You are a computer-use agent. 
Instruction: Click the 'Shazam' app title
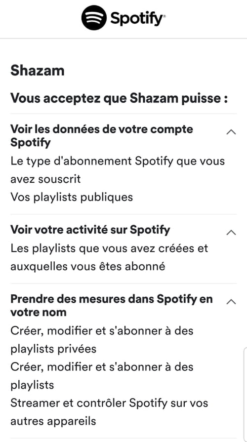(38, 71)
